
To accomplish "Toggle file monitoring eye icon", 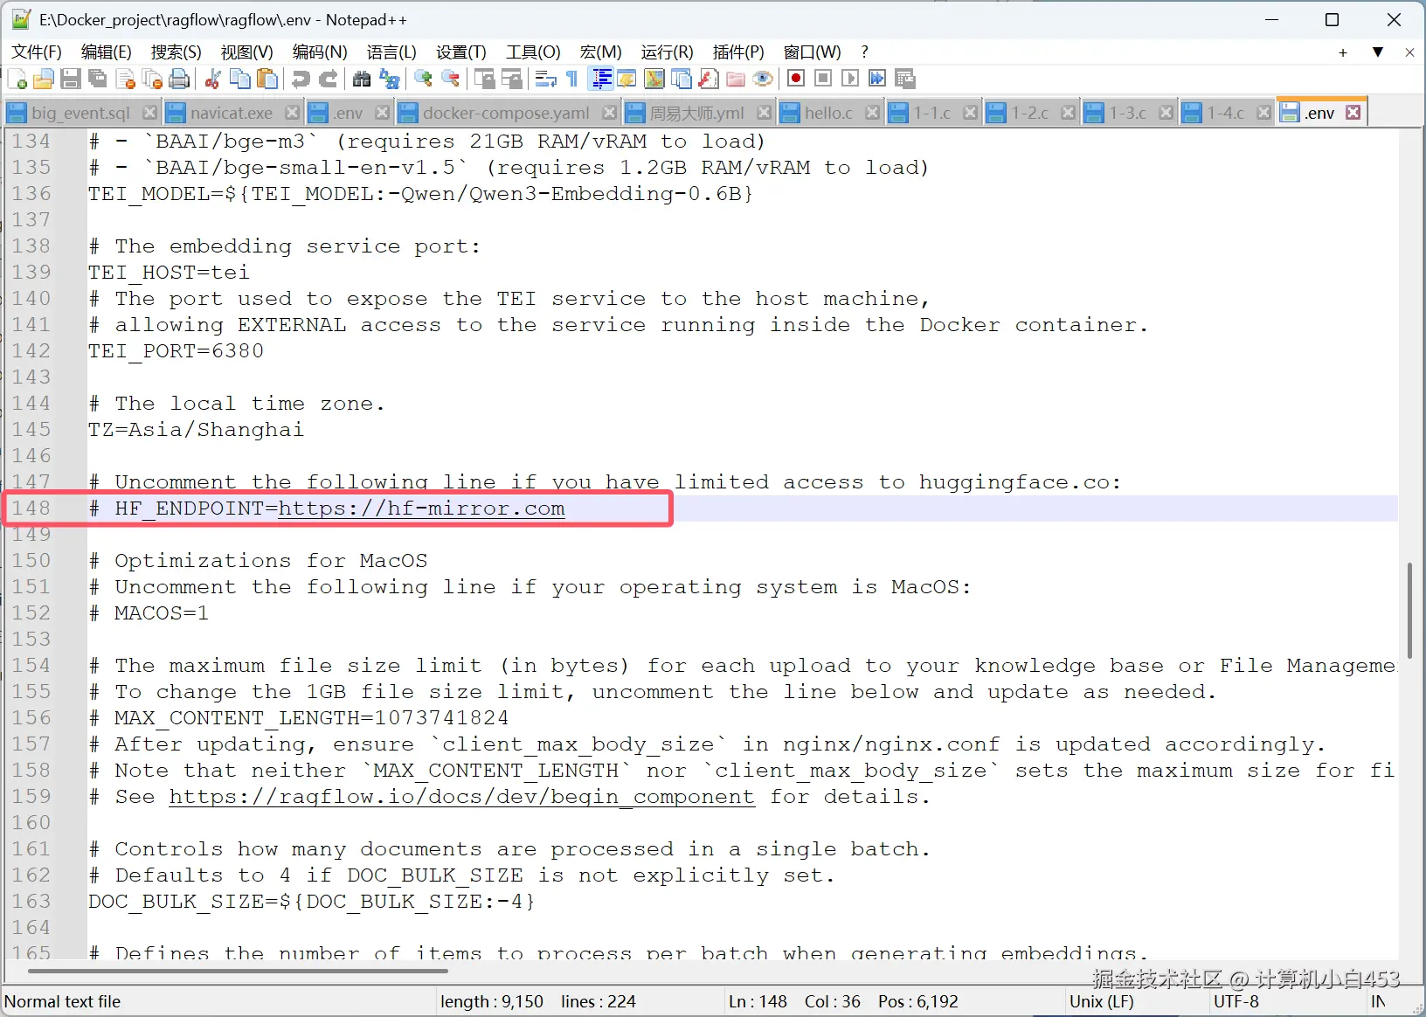I will click(x=763, y=80).
